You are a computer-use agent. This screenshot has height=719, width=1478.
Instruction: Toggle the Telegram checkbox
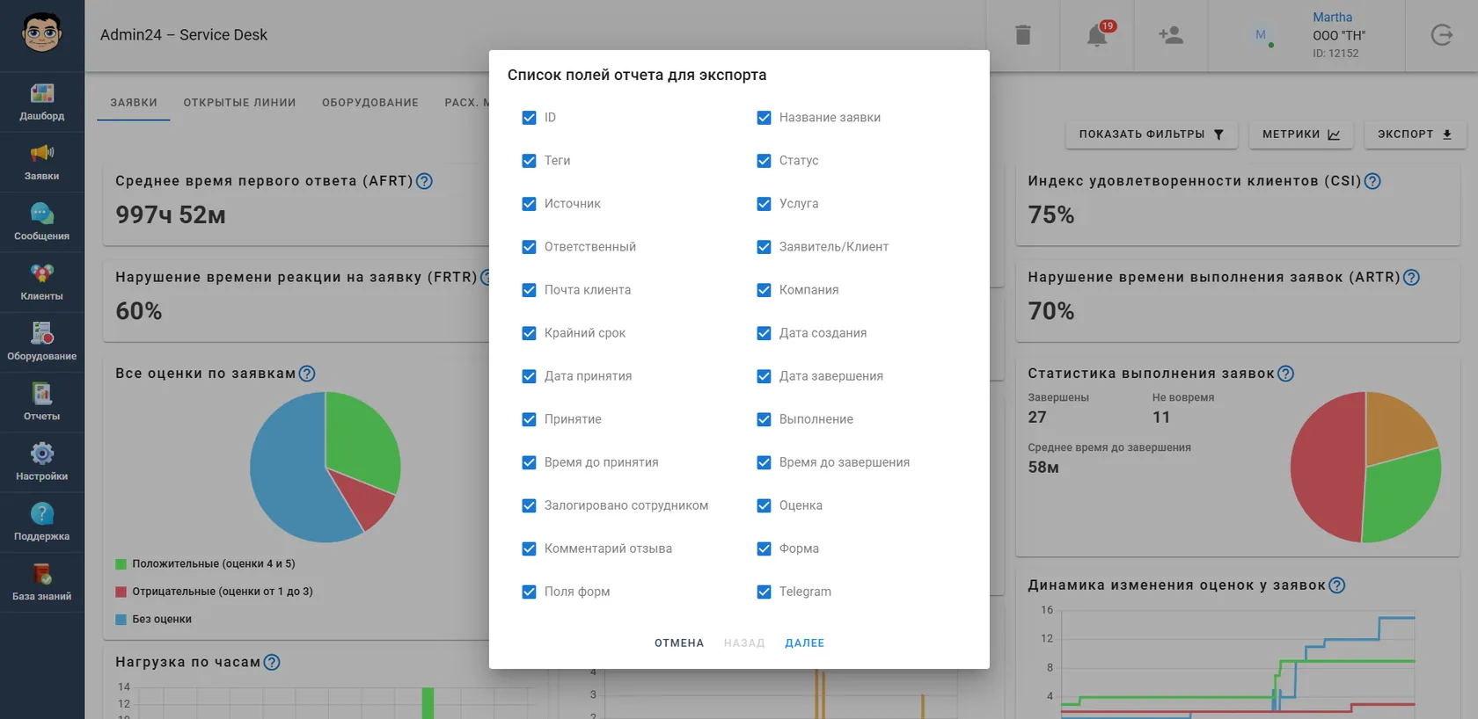[764, 592]
